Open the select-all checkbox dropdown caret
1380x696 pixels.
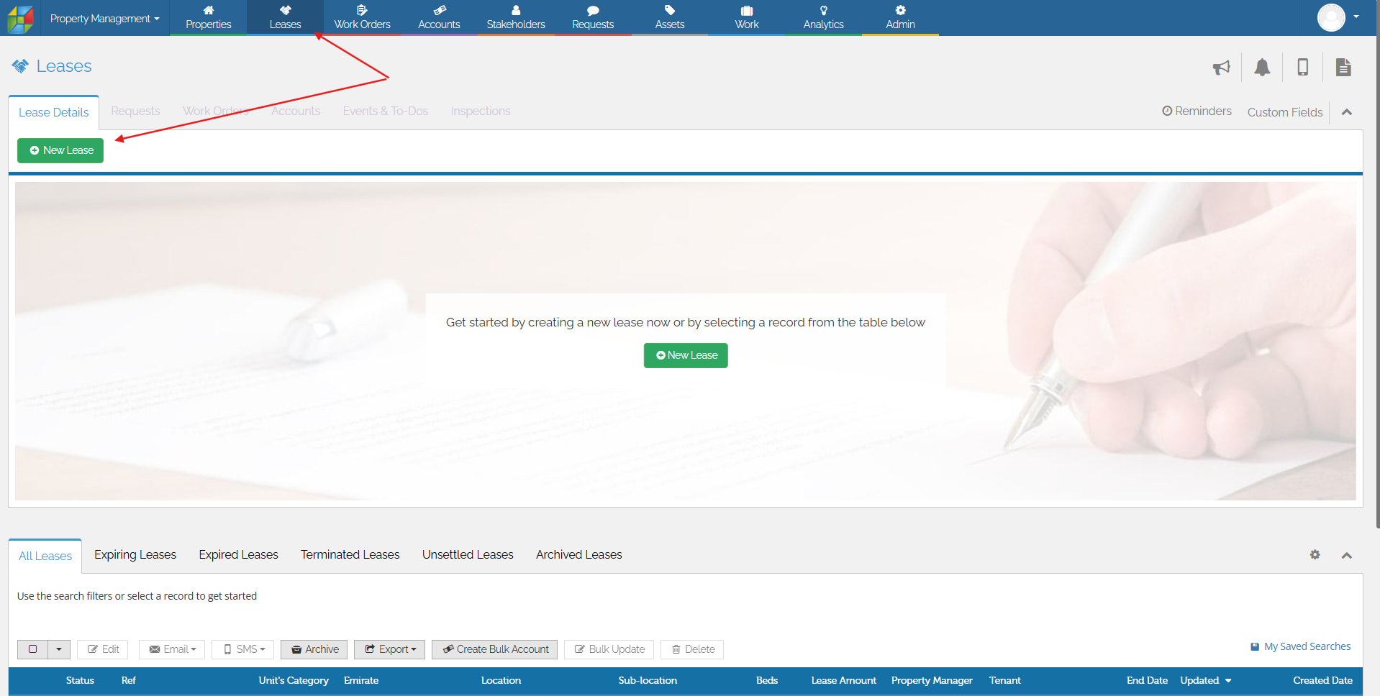tap(59, 649)
